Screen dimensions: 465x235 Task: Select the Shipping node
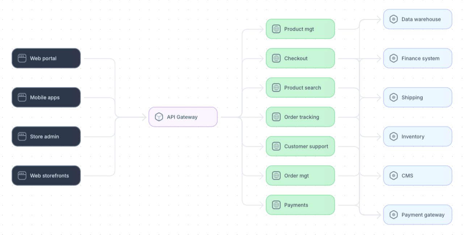coord(418,97)
